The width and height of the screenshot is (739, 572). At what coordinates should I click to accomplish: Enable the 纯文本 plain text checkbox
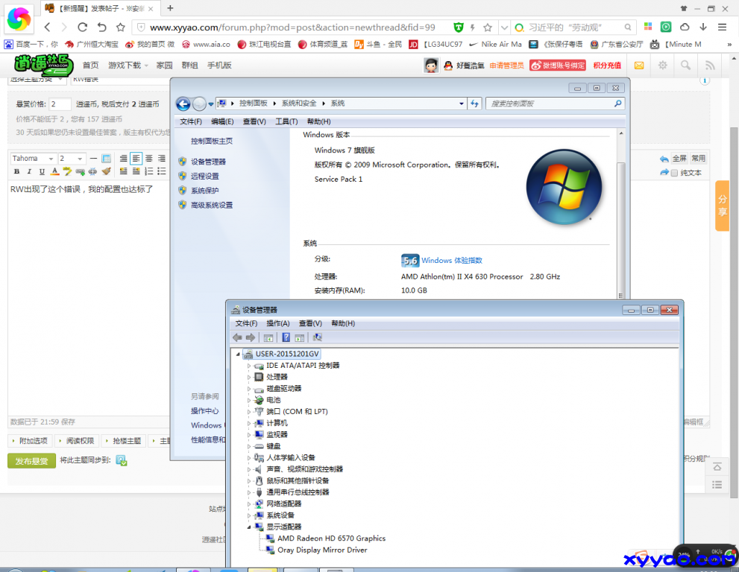pos(674,173)
